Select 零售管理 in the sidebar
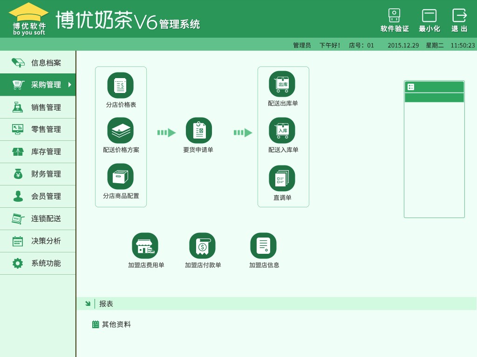 tap(38, 129)
